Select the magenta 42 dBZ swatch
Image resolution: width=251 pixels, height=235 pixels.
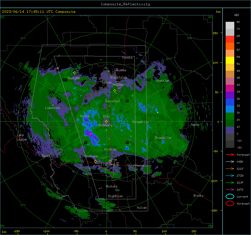click(230, 88)
